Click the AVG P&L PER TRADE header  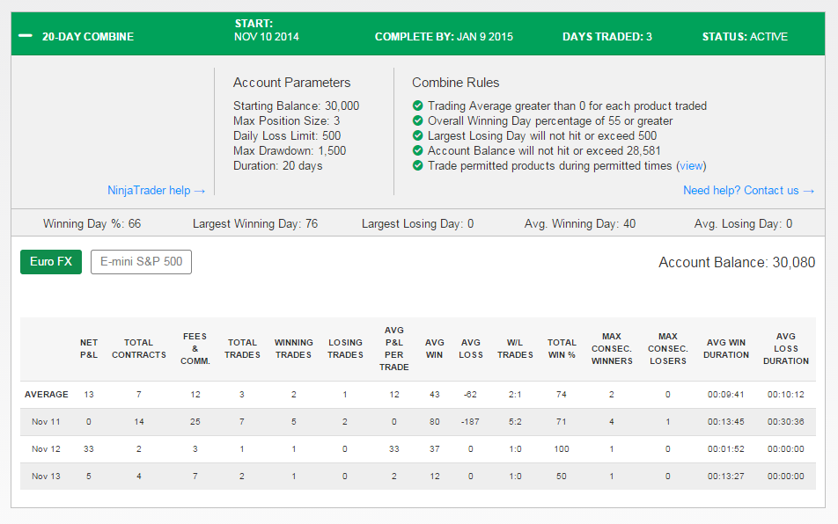click(x=393, y=348)
